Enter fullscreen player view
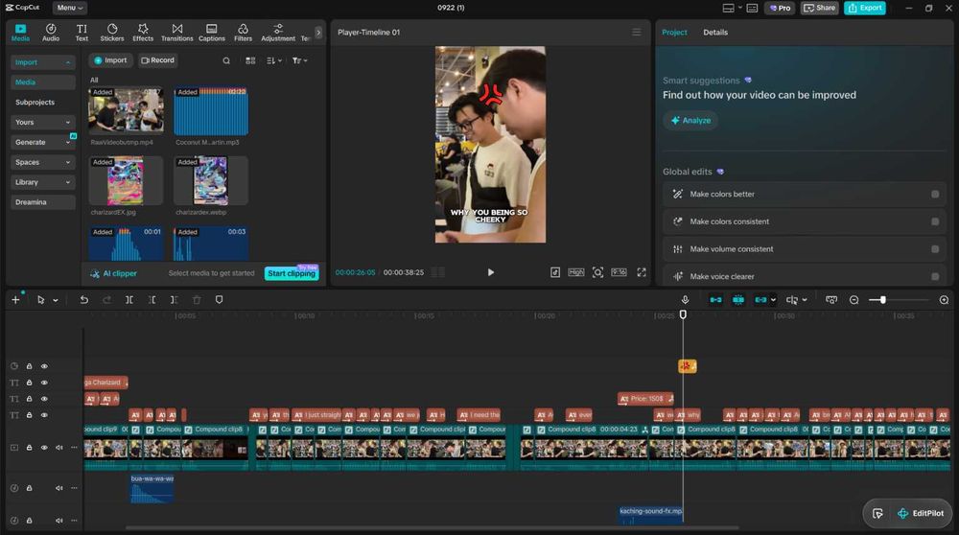This screenshot has width=959, height=535. coord(641,272)
